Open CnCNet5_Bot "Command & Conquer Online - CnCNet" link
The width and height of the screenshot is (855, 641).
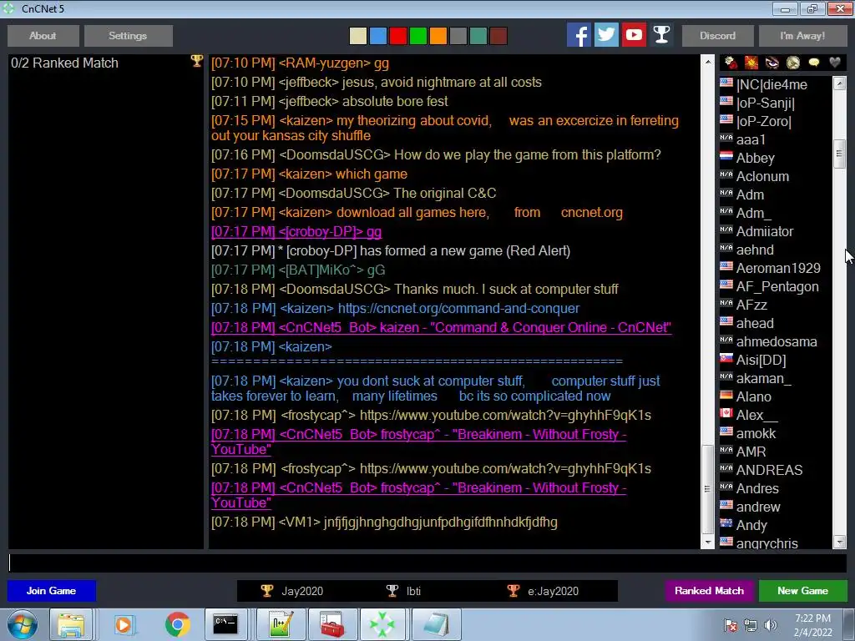coord(441,327)
